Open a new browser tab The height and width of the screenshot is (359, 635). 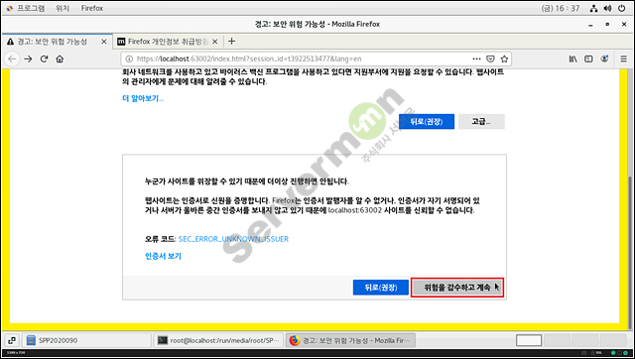pyautogui.click(x=231, y=42)
